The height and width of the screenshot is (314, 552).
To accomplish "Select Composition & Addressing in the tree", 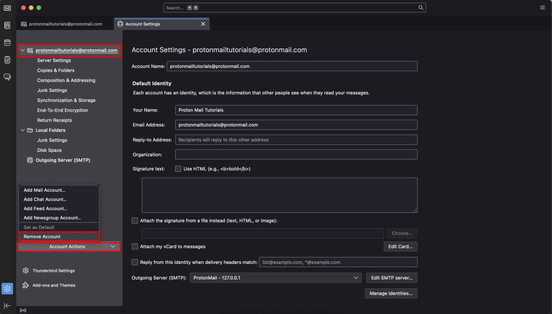I will point(66,80).
